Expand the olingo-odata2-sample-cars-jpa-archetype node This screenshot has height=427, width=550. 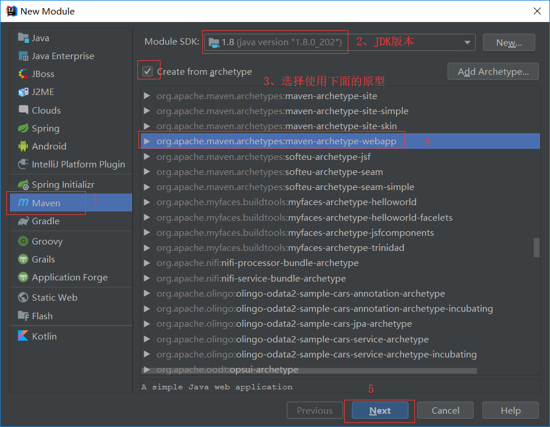pos(147,323)
